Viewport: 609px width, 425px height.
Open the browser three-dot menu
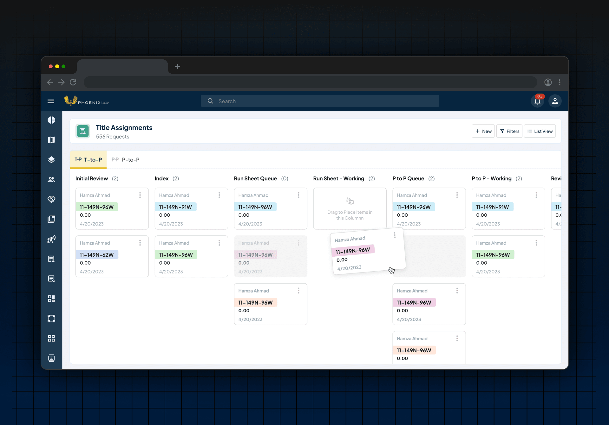560,82
